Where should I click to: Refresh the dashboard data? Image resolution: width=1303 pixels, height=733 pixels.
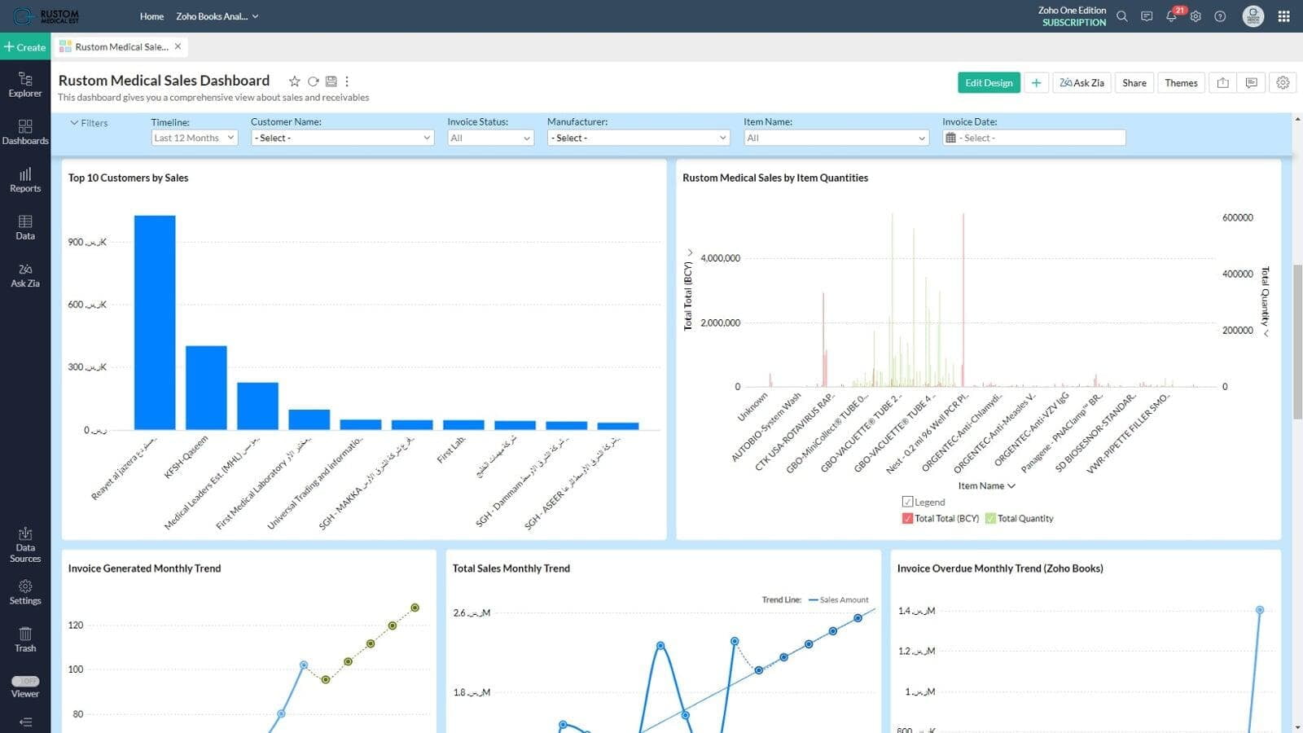click(314, 81)
